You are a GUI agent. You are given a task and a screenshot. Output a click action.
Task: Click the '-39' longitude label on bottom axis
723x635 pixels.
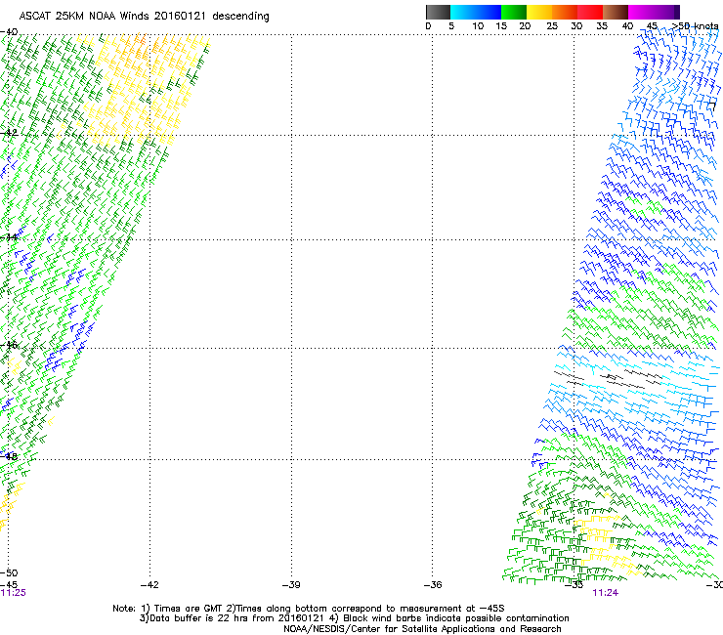tap(291, 585)
